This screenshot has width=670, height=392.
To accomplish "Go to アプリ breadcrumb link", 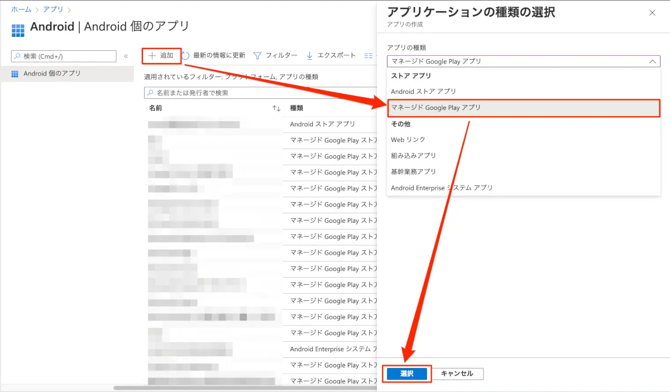I will (53, 9).
